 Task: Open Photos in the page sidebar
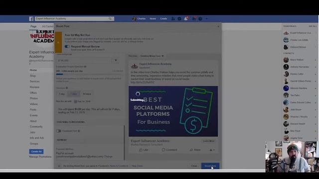(34, 98)
